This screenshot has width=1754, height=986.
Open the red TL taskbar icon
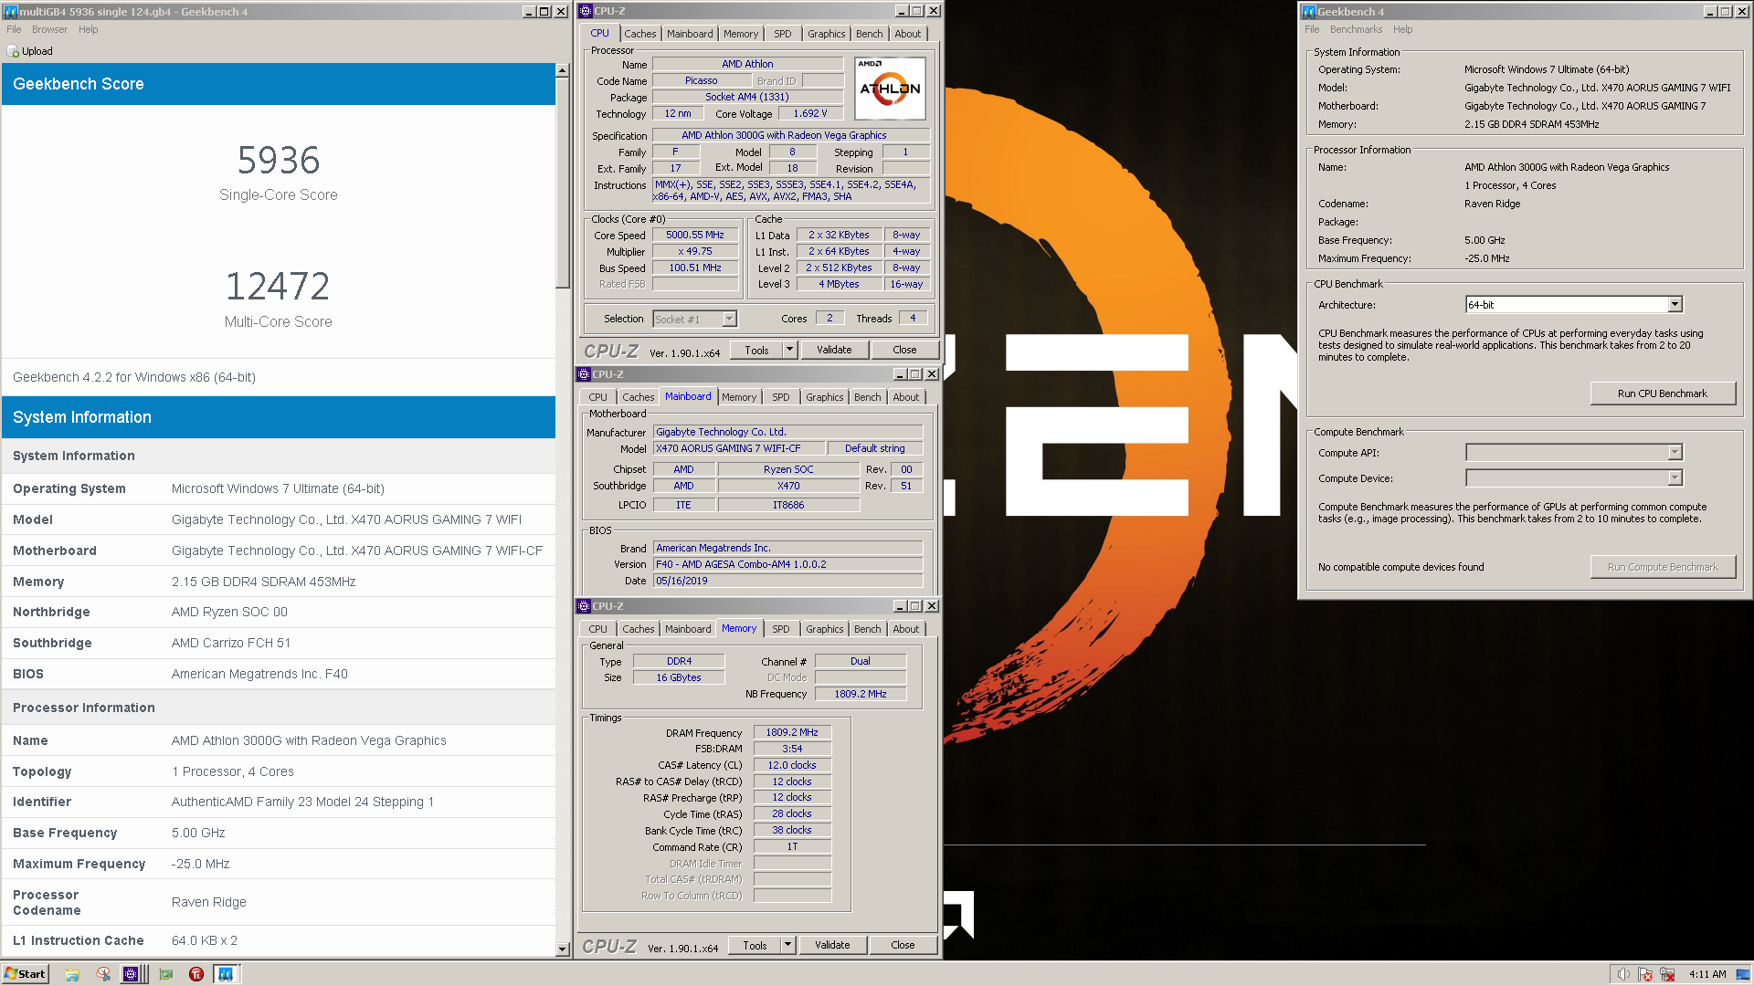(x=196, y=974)
